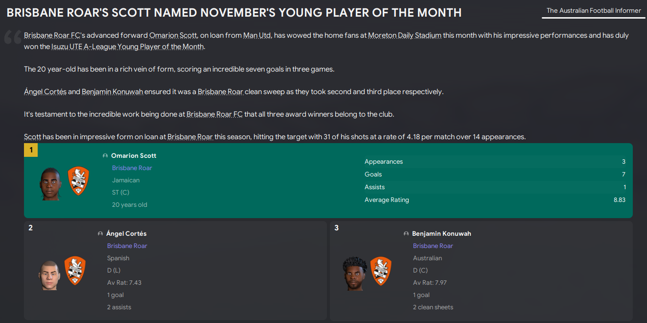
Task: Click the Brisbane Roar badge in Ángel Cortés's card
Action: tap(75, 271)
